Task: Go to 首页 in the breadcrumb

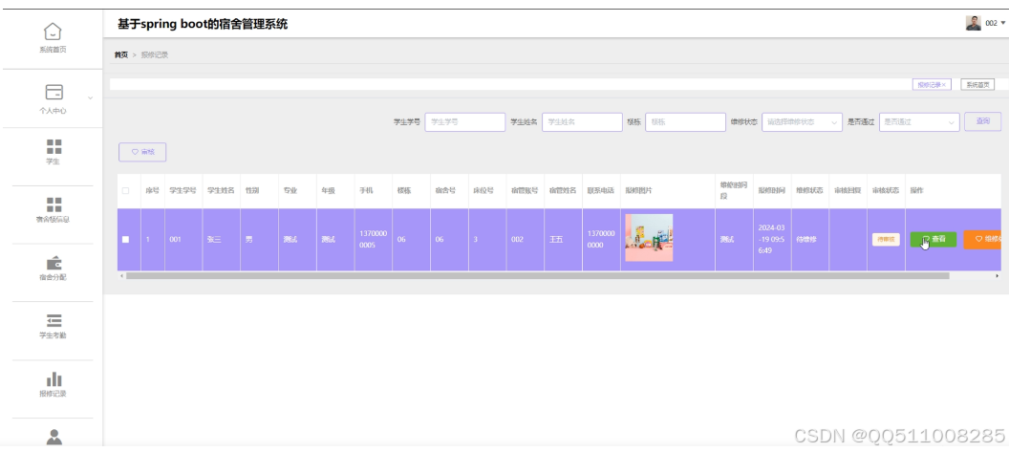Action: coord(121,55)
